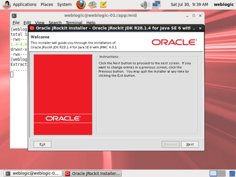The width and height of the screenshot is (236, 177).
Task: Open the weblogic user menu
Action: [x=224, y=4]
